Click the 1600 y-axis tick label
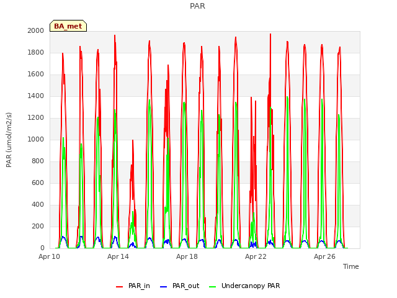The image size is (397, 298). pos(36,74)
